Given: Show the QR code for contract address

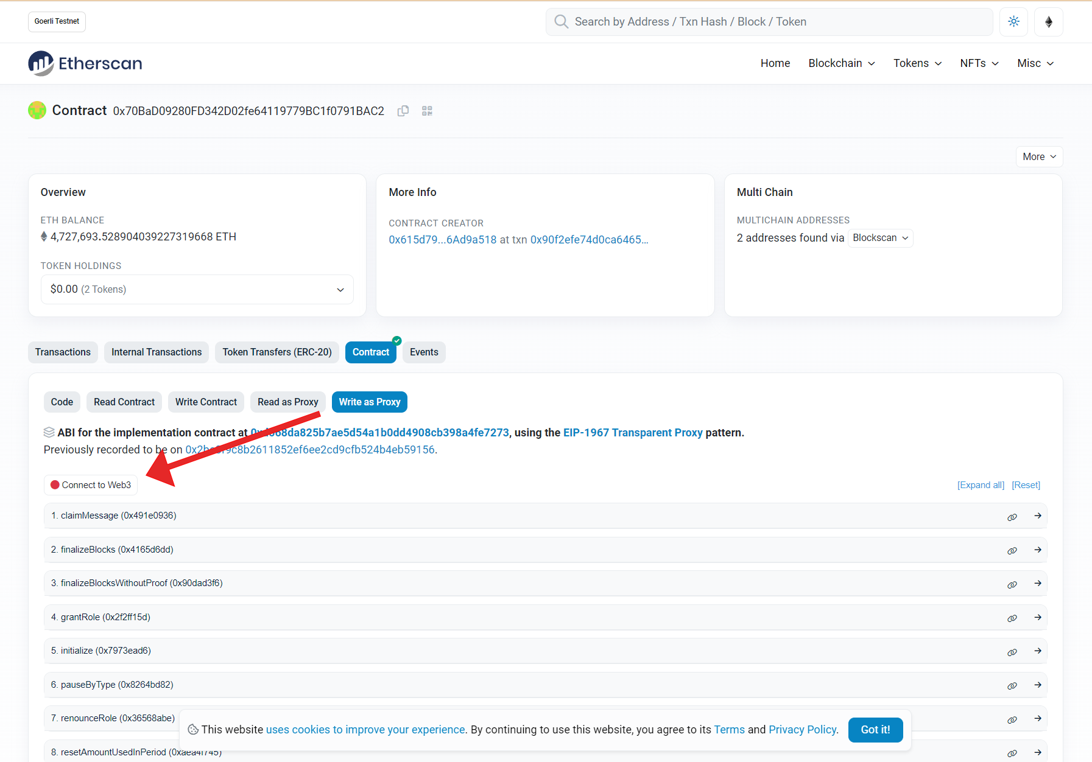Looking at the screenshot, I should (427, 111).
